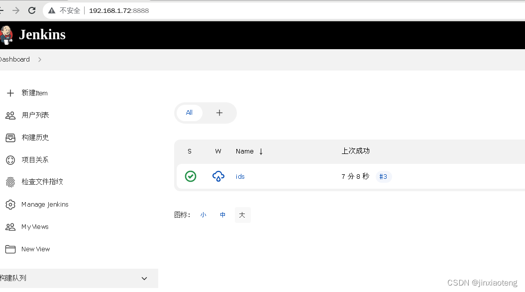Click the rainy cloud weather icon for ids
525x292 pixels.
pos(218,176)
